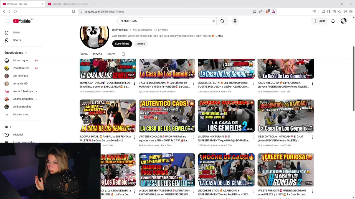
Task: Open the LOCURA TOTAL ANIBAL video title
Action: [x=105, y=138]
